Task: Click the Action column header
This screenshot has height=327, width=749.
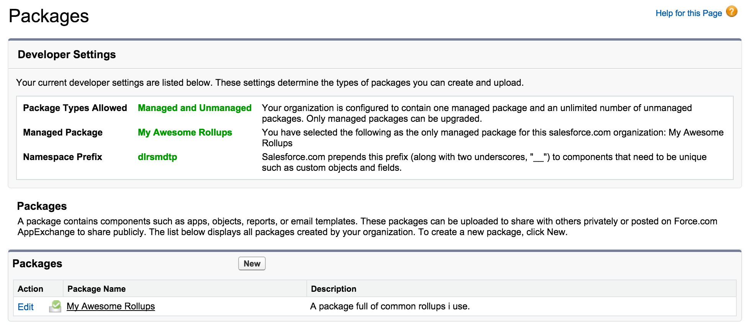Action: (x=30, y=289)
